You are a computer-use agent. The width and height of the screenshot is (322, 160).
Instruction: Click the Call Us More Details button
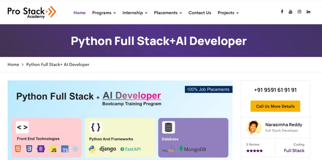pos(275,106)
